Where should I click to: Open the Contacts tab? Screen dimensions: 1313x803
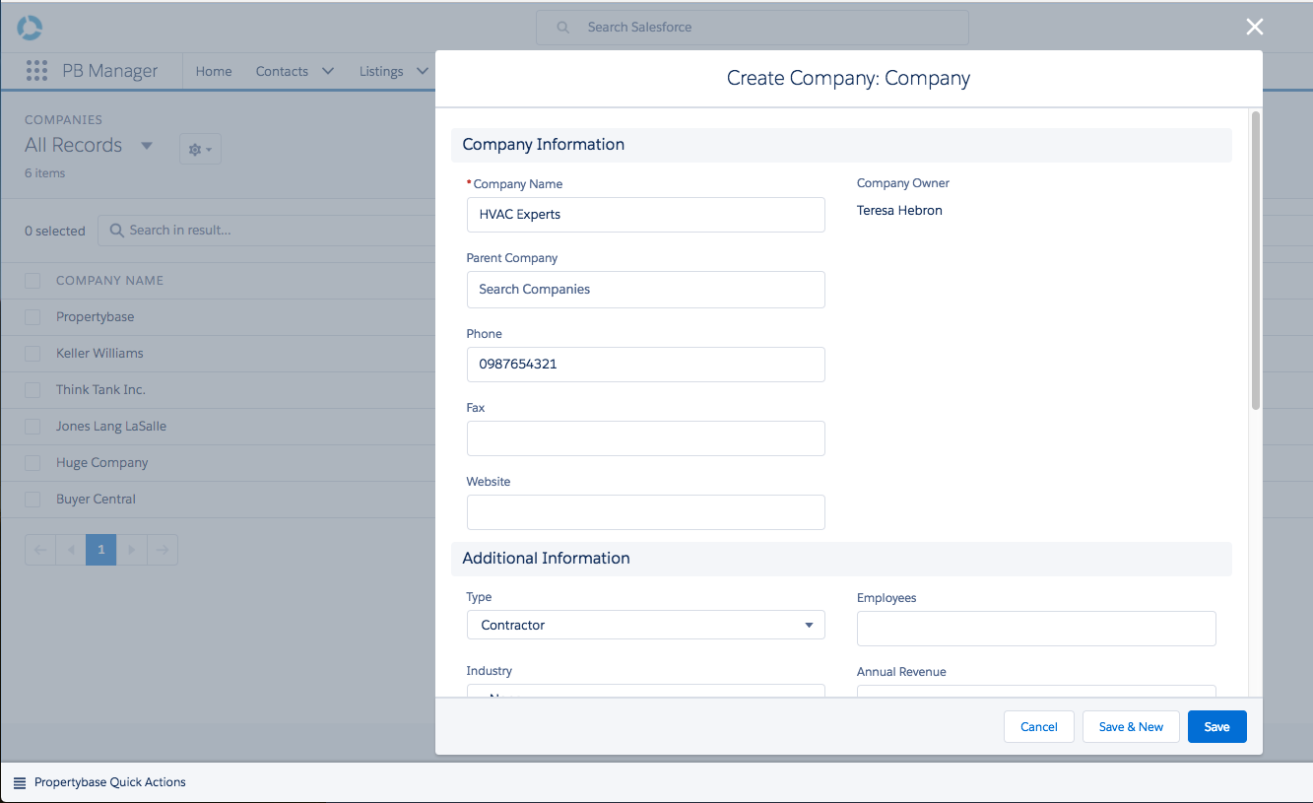pos(282,71)
